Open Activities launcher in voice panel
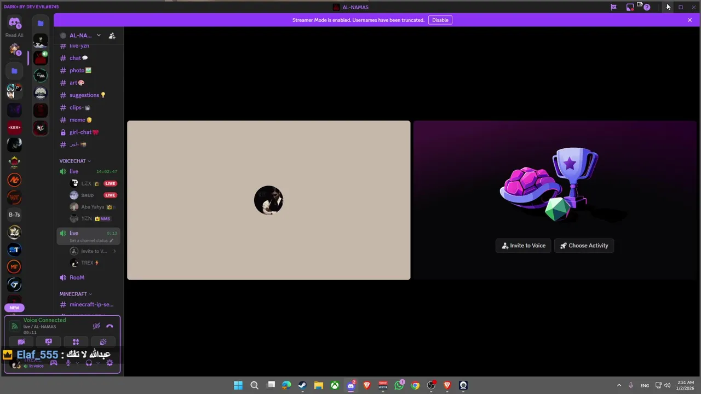Screen dimensions: 701x394 point(76,342)
